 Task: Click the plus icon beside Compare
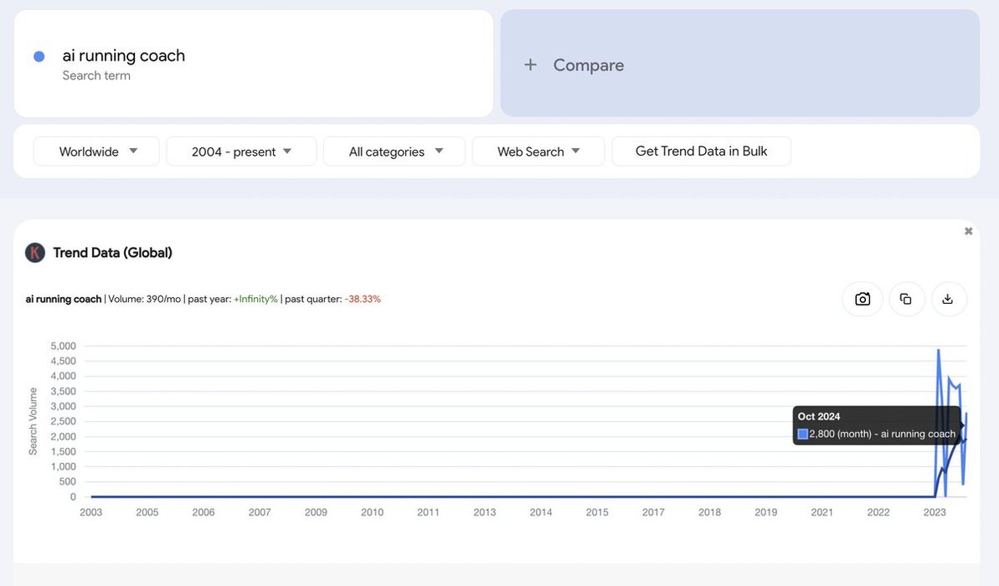tap(530, 65)
